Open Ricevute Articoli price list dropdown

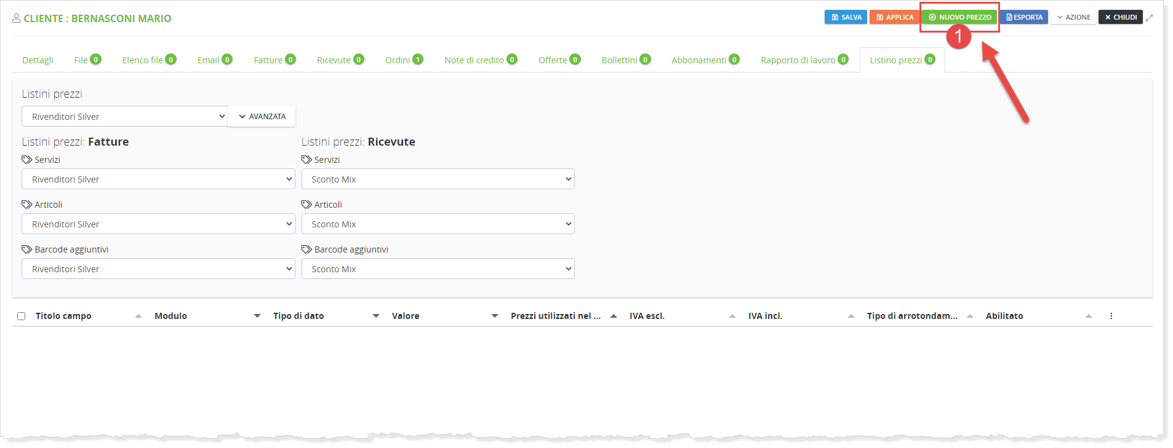pos(438,224)
